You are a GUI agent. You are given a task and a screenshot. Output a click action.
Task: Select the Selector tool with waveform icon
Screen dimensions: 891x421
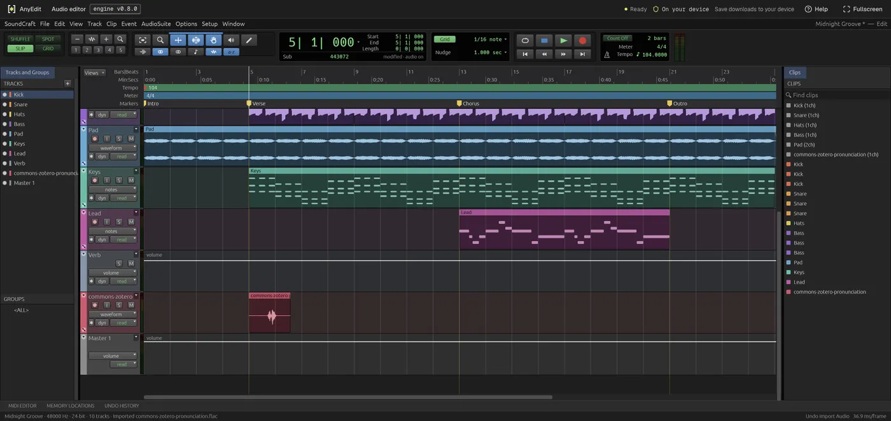(x=196, y=40)
